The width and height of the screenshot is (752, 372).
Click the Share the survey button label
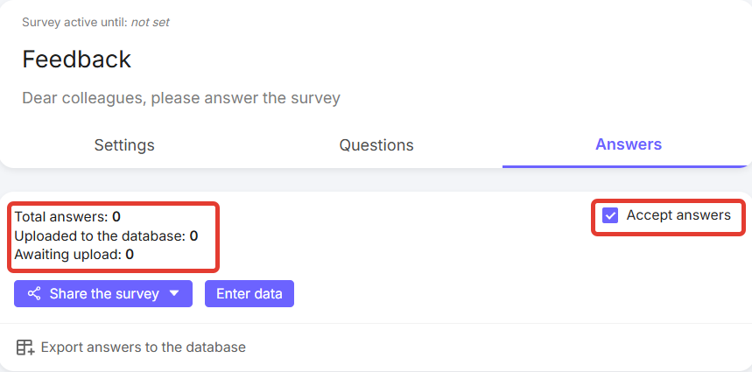click(104, 294)
